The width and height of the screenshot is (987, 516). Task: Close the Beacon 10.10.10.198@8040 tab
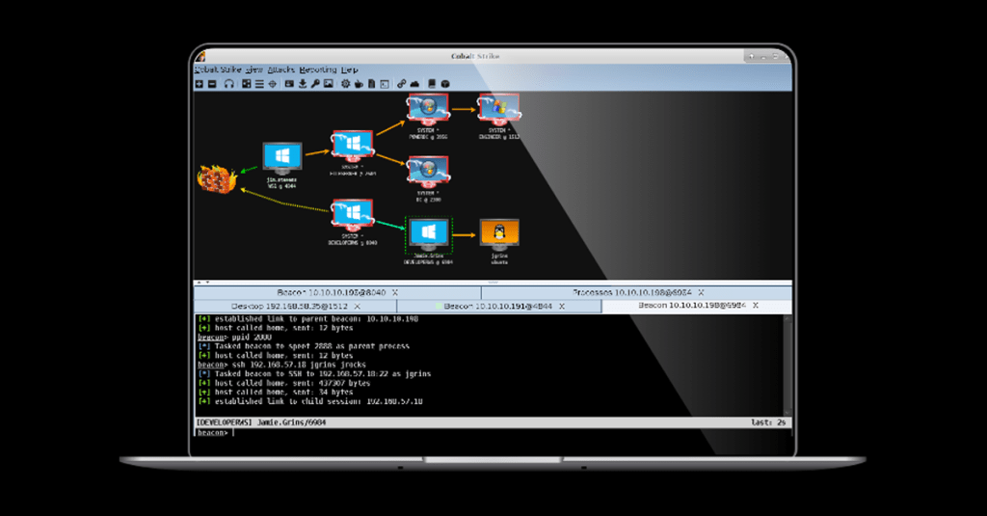tap(395, 292)
